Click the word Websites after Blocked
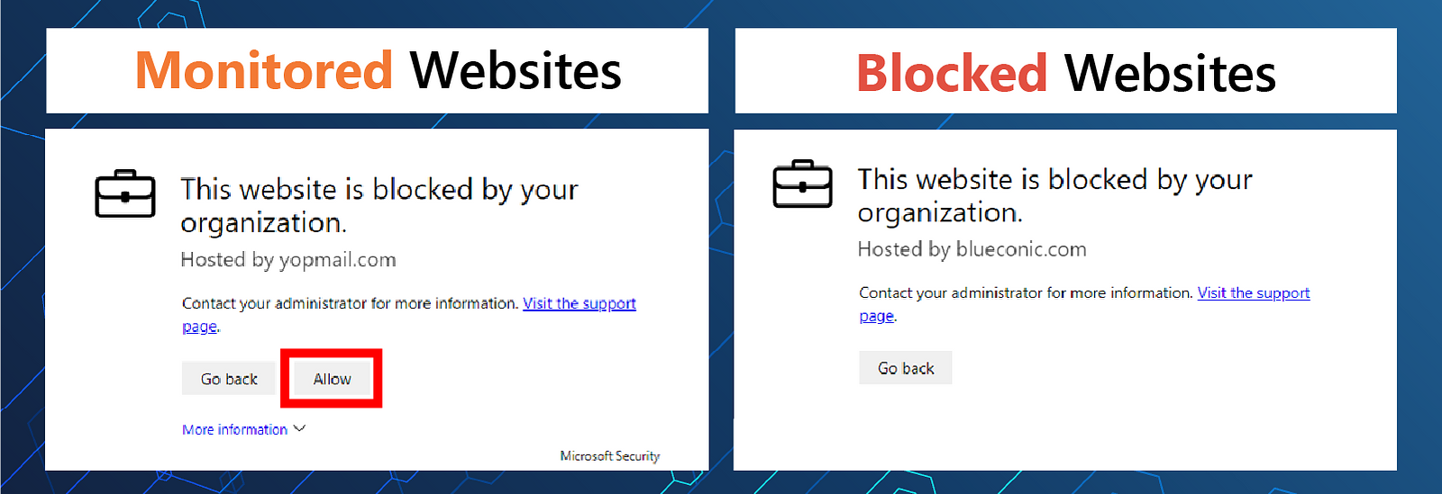The width and height of the screenshot is (1442, 494). pos(1171,73)
